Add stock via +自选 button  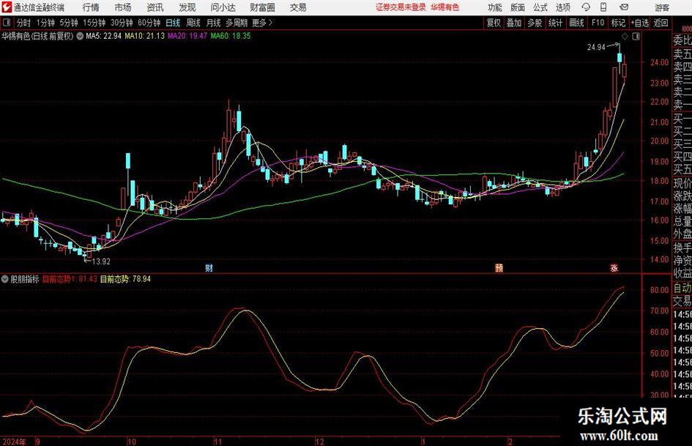(x=640, y=23)
